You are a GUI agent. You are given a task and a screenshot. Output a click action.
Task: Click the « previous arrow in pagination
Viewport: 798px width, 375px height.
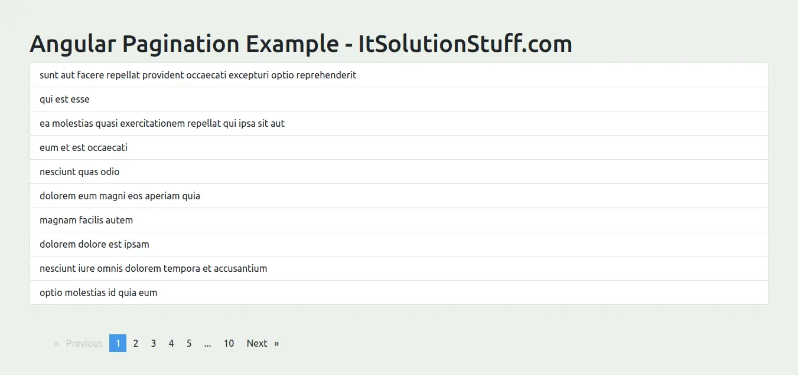click(57, 343)
